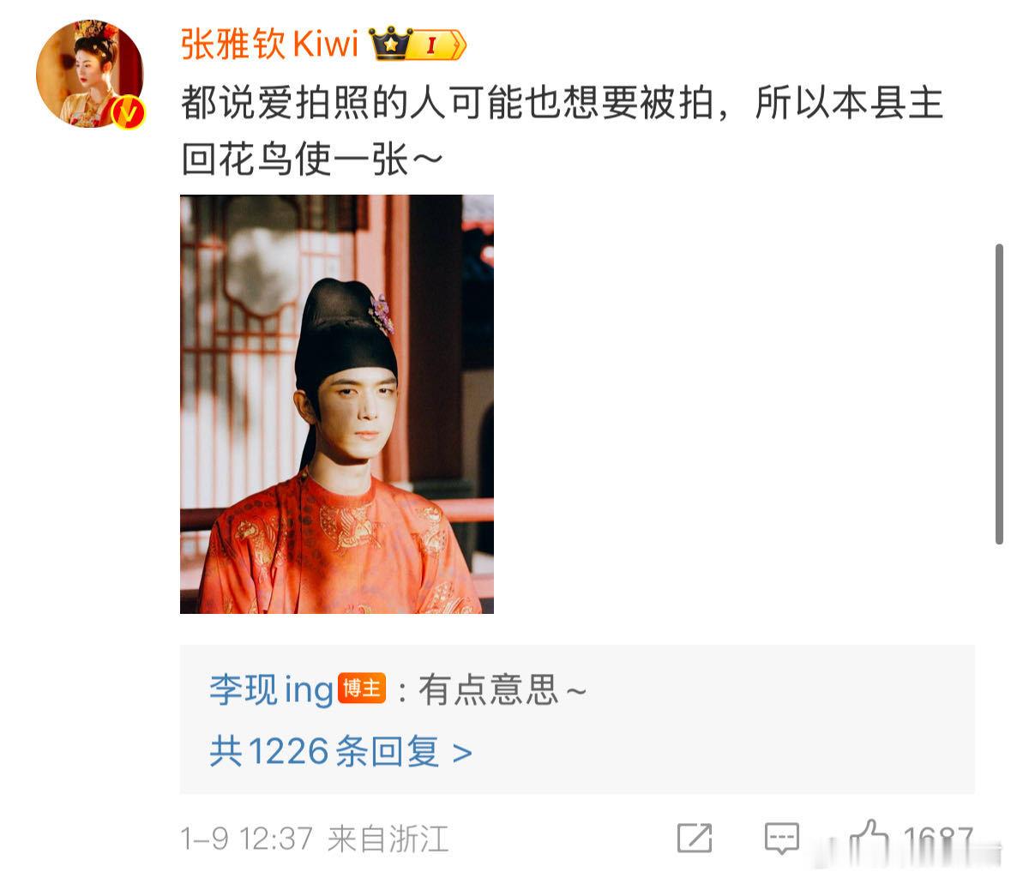
Task: Open 张雅钦 Kiwi's profile avatar
Action: 90,74
